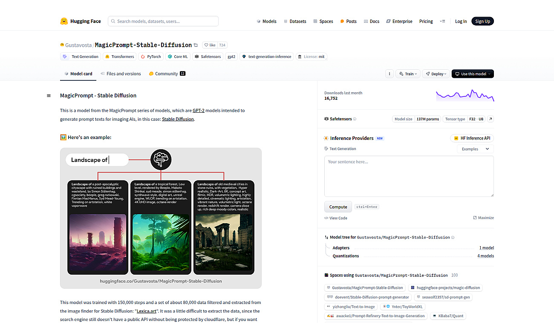
Task: Click the 137M params model size badge
Action: point(416,119)
